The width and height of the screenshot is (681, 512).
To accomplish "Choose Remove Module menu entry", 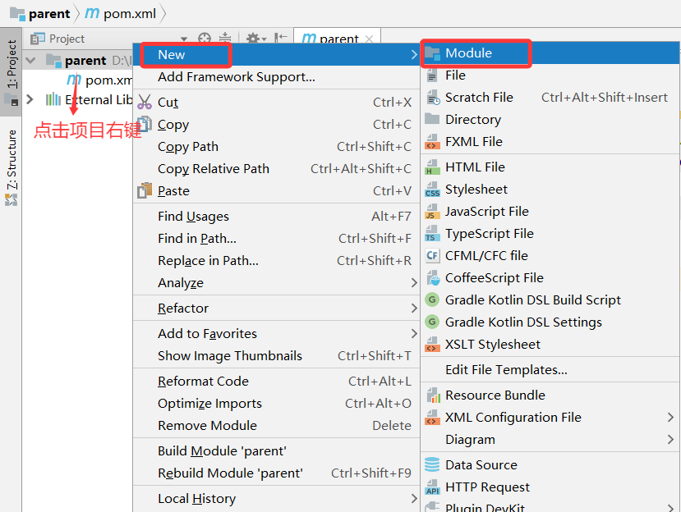I will pos(276,425).
